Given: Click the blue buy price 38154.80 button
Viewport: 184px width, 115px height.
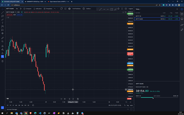Looking at the screenshot, I should 19,15.
